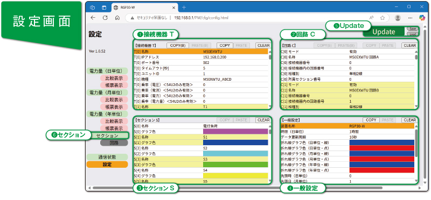This screenshot has height=200, width=431.
Task: Click CLEAR in the セクション S panel
Action: coord(263,120)
